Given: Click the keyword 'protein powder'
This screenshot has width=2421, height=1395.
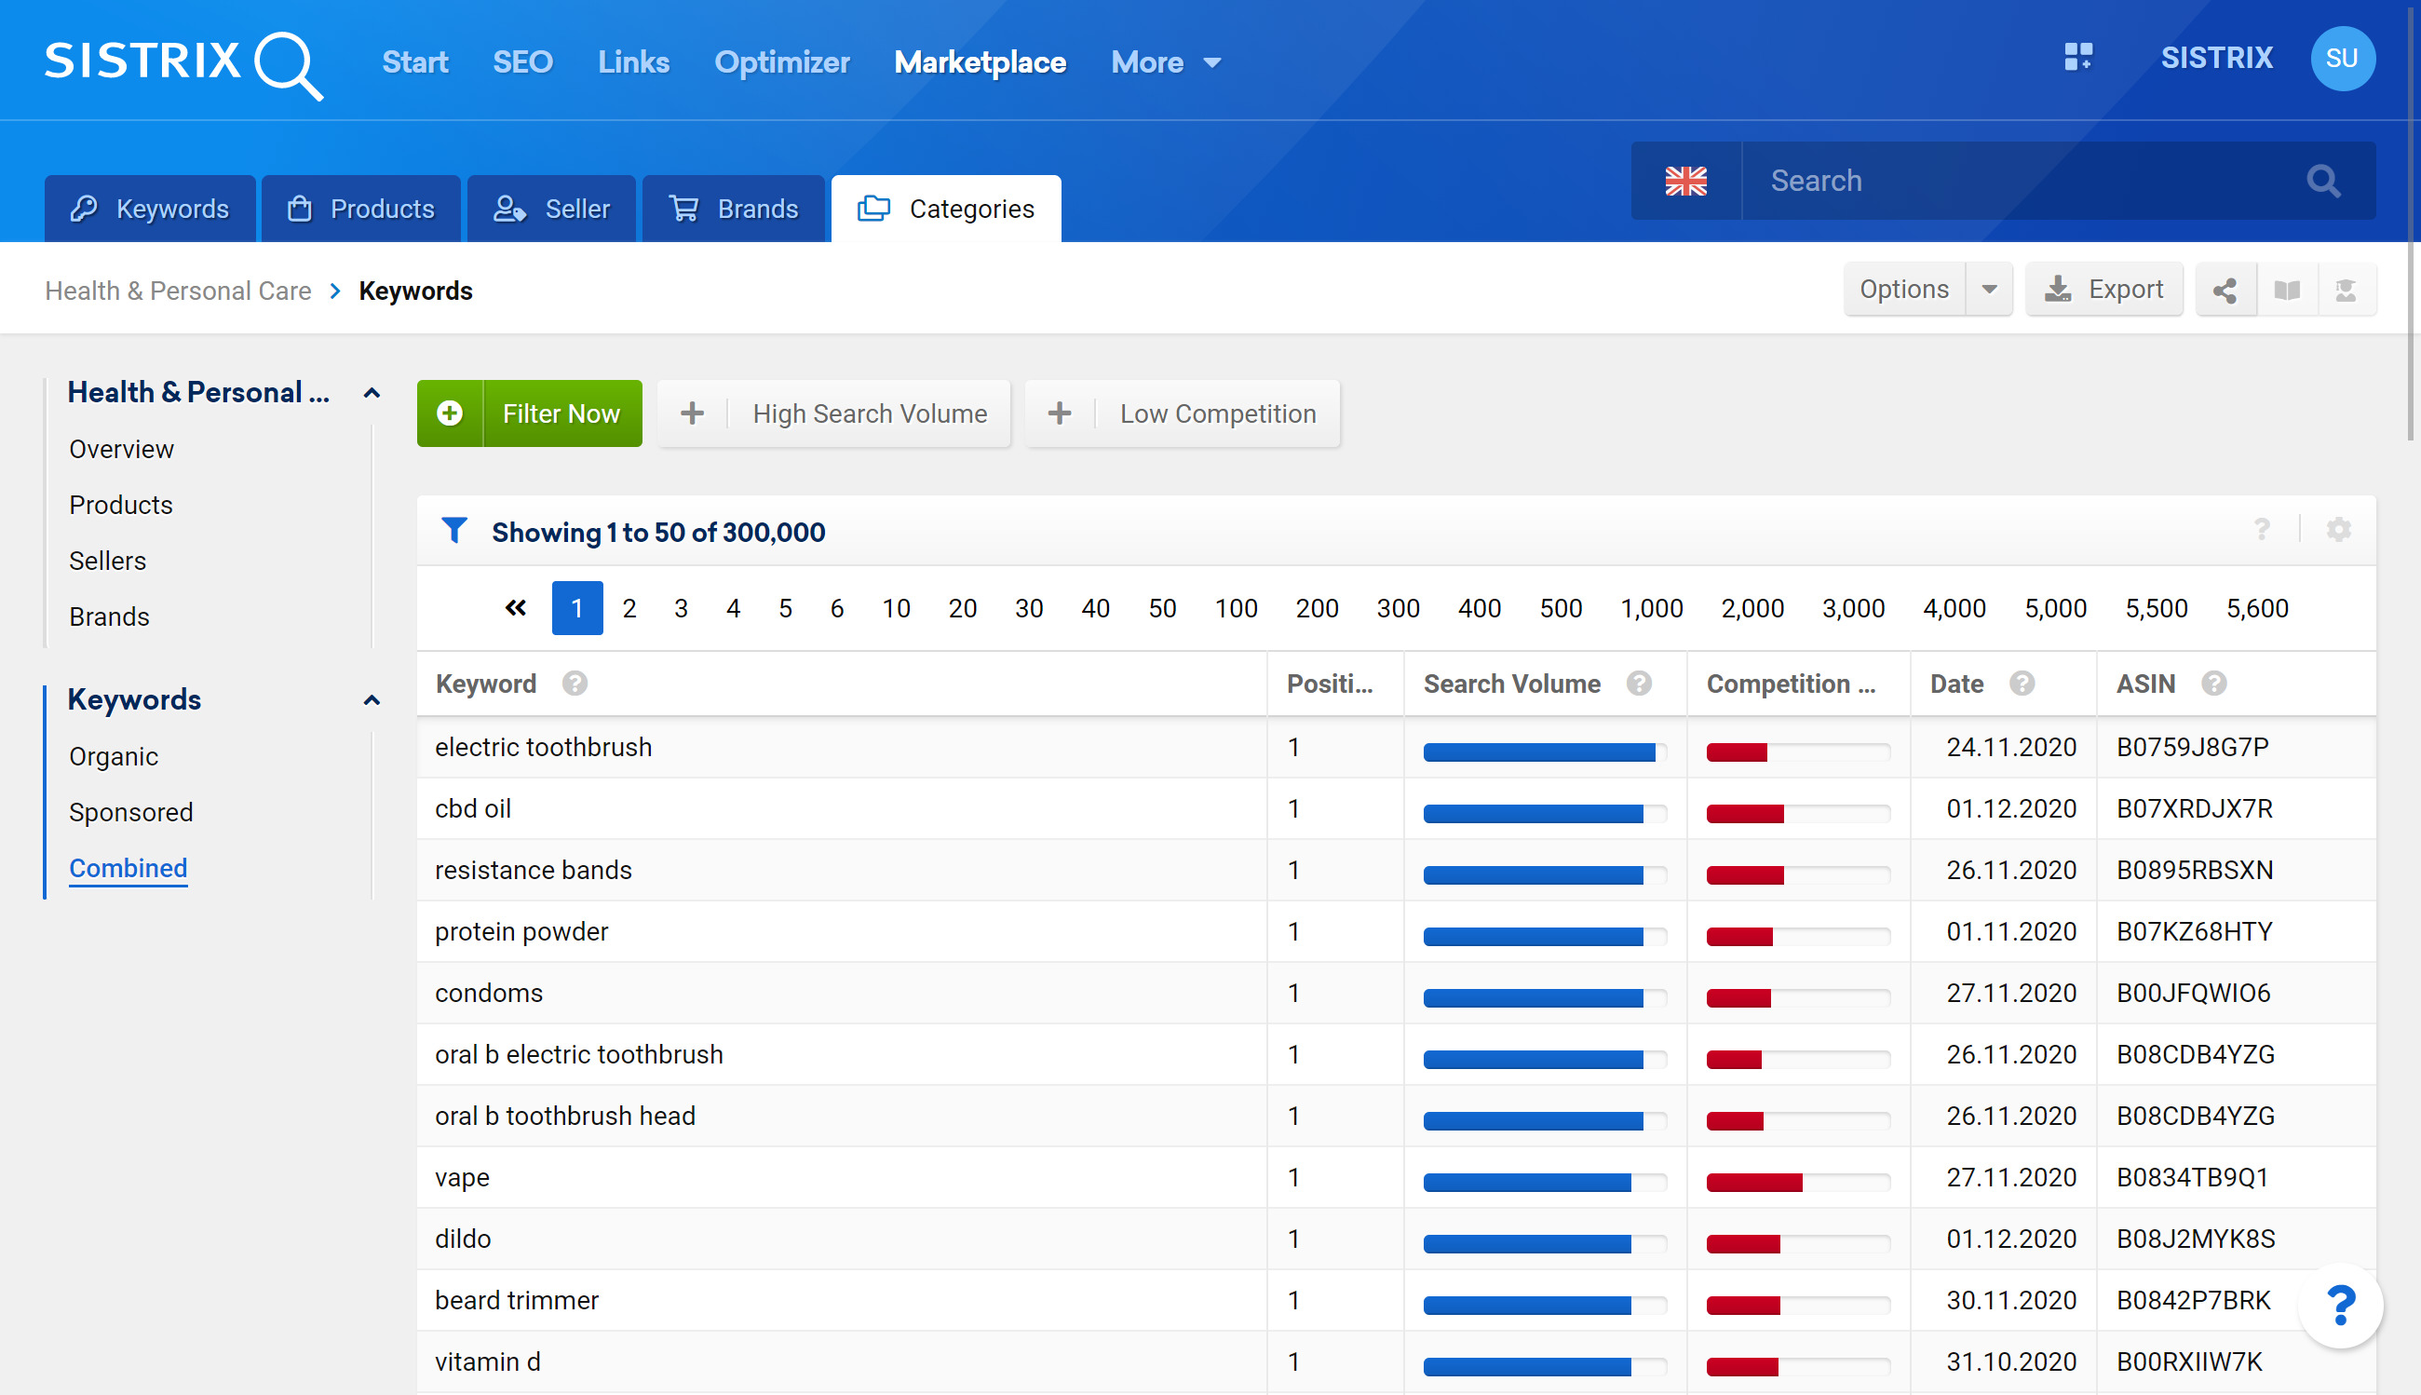Looking at the screenshot, I should click(x=521, y=931).
